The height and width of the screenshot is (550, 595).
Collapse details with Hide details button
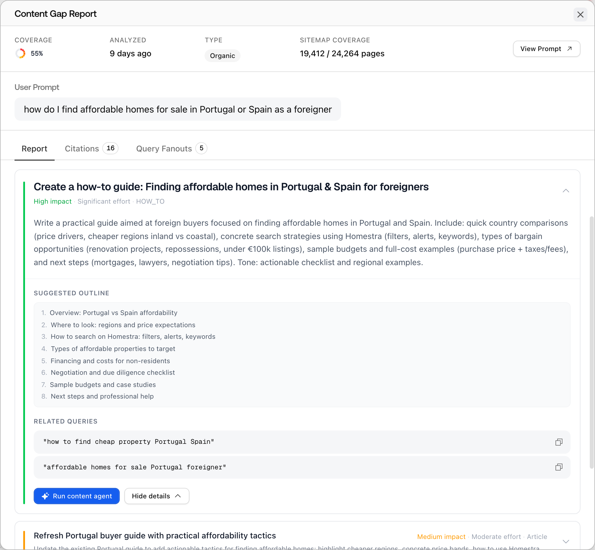pyautogui.click(x=157, y=496)
